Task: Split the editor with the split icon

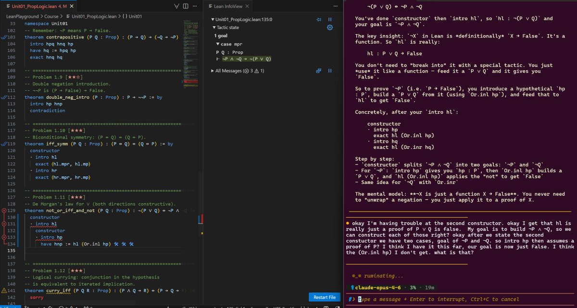Action: pyautogui.click(x=187, y=7)
